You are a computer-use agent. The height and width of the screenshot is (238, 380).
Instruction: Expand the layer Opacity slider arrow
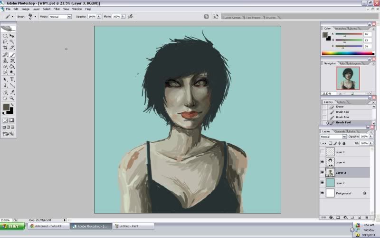pyautogui.click(x=371, y=137)
